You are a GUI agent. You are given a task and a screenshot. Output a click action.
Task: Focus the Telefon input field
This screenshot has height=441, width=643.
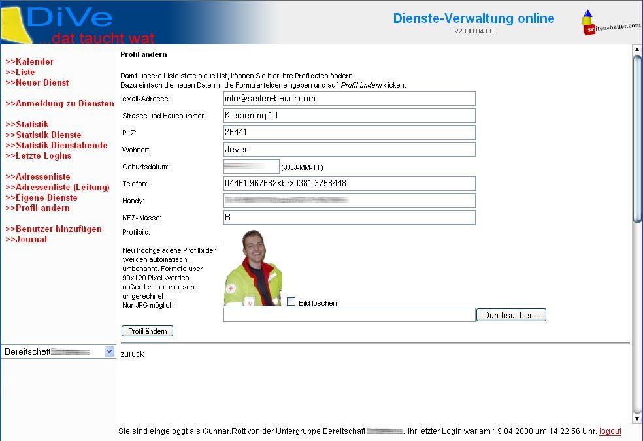click(350, 184)
